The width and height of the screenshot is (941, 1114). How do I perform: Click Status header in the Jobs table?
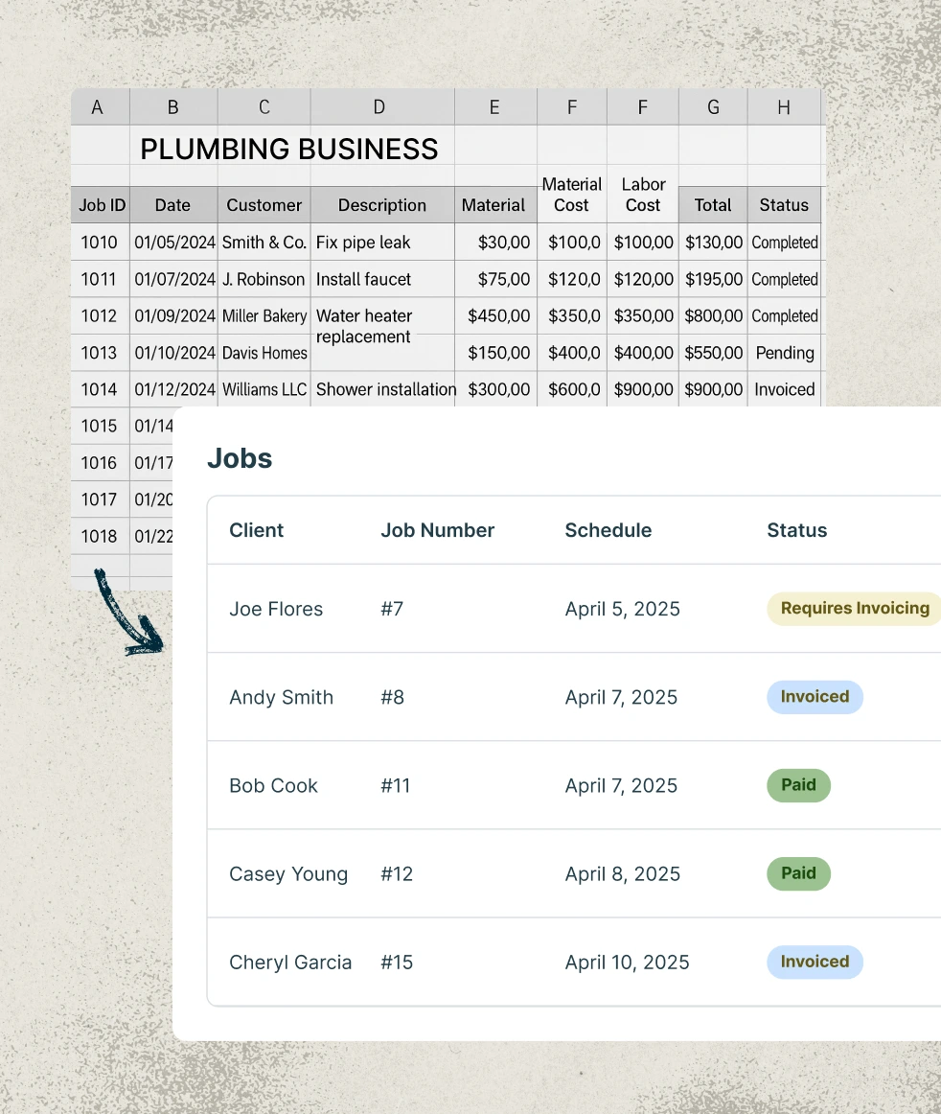point(797,530)
